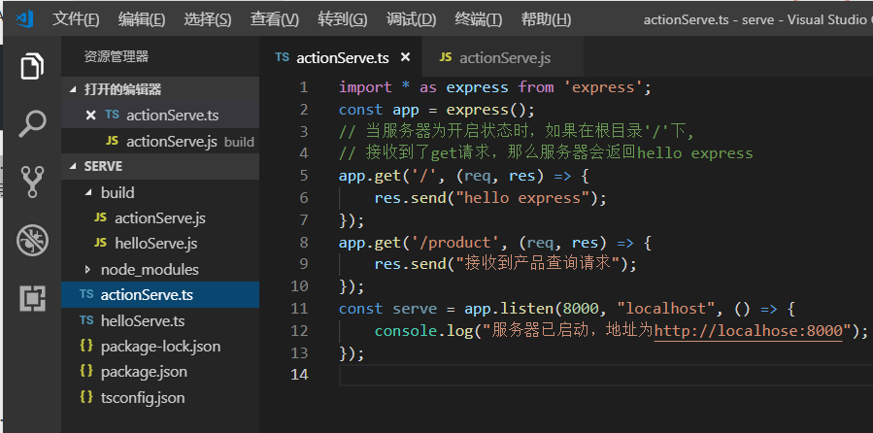The height and width of the screenshot is (433, 873).
Task: Click JS icon of actionServe.js tab
Action: (x=446, y=57)
